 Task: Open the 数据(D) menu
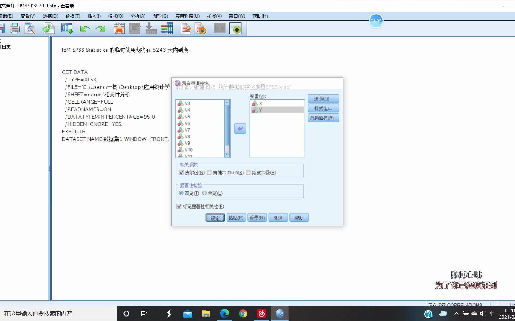coord(50,16)
